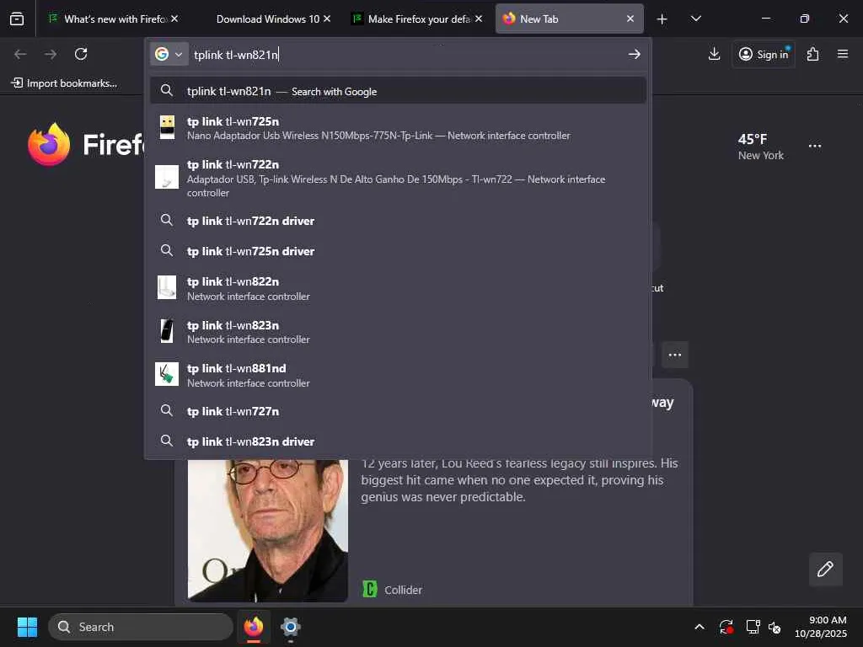Switch to 'Download Windows 10' tab

point(267,19)
